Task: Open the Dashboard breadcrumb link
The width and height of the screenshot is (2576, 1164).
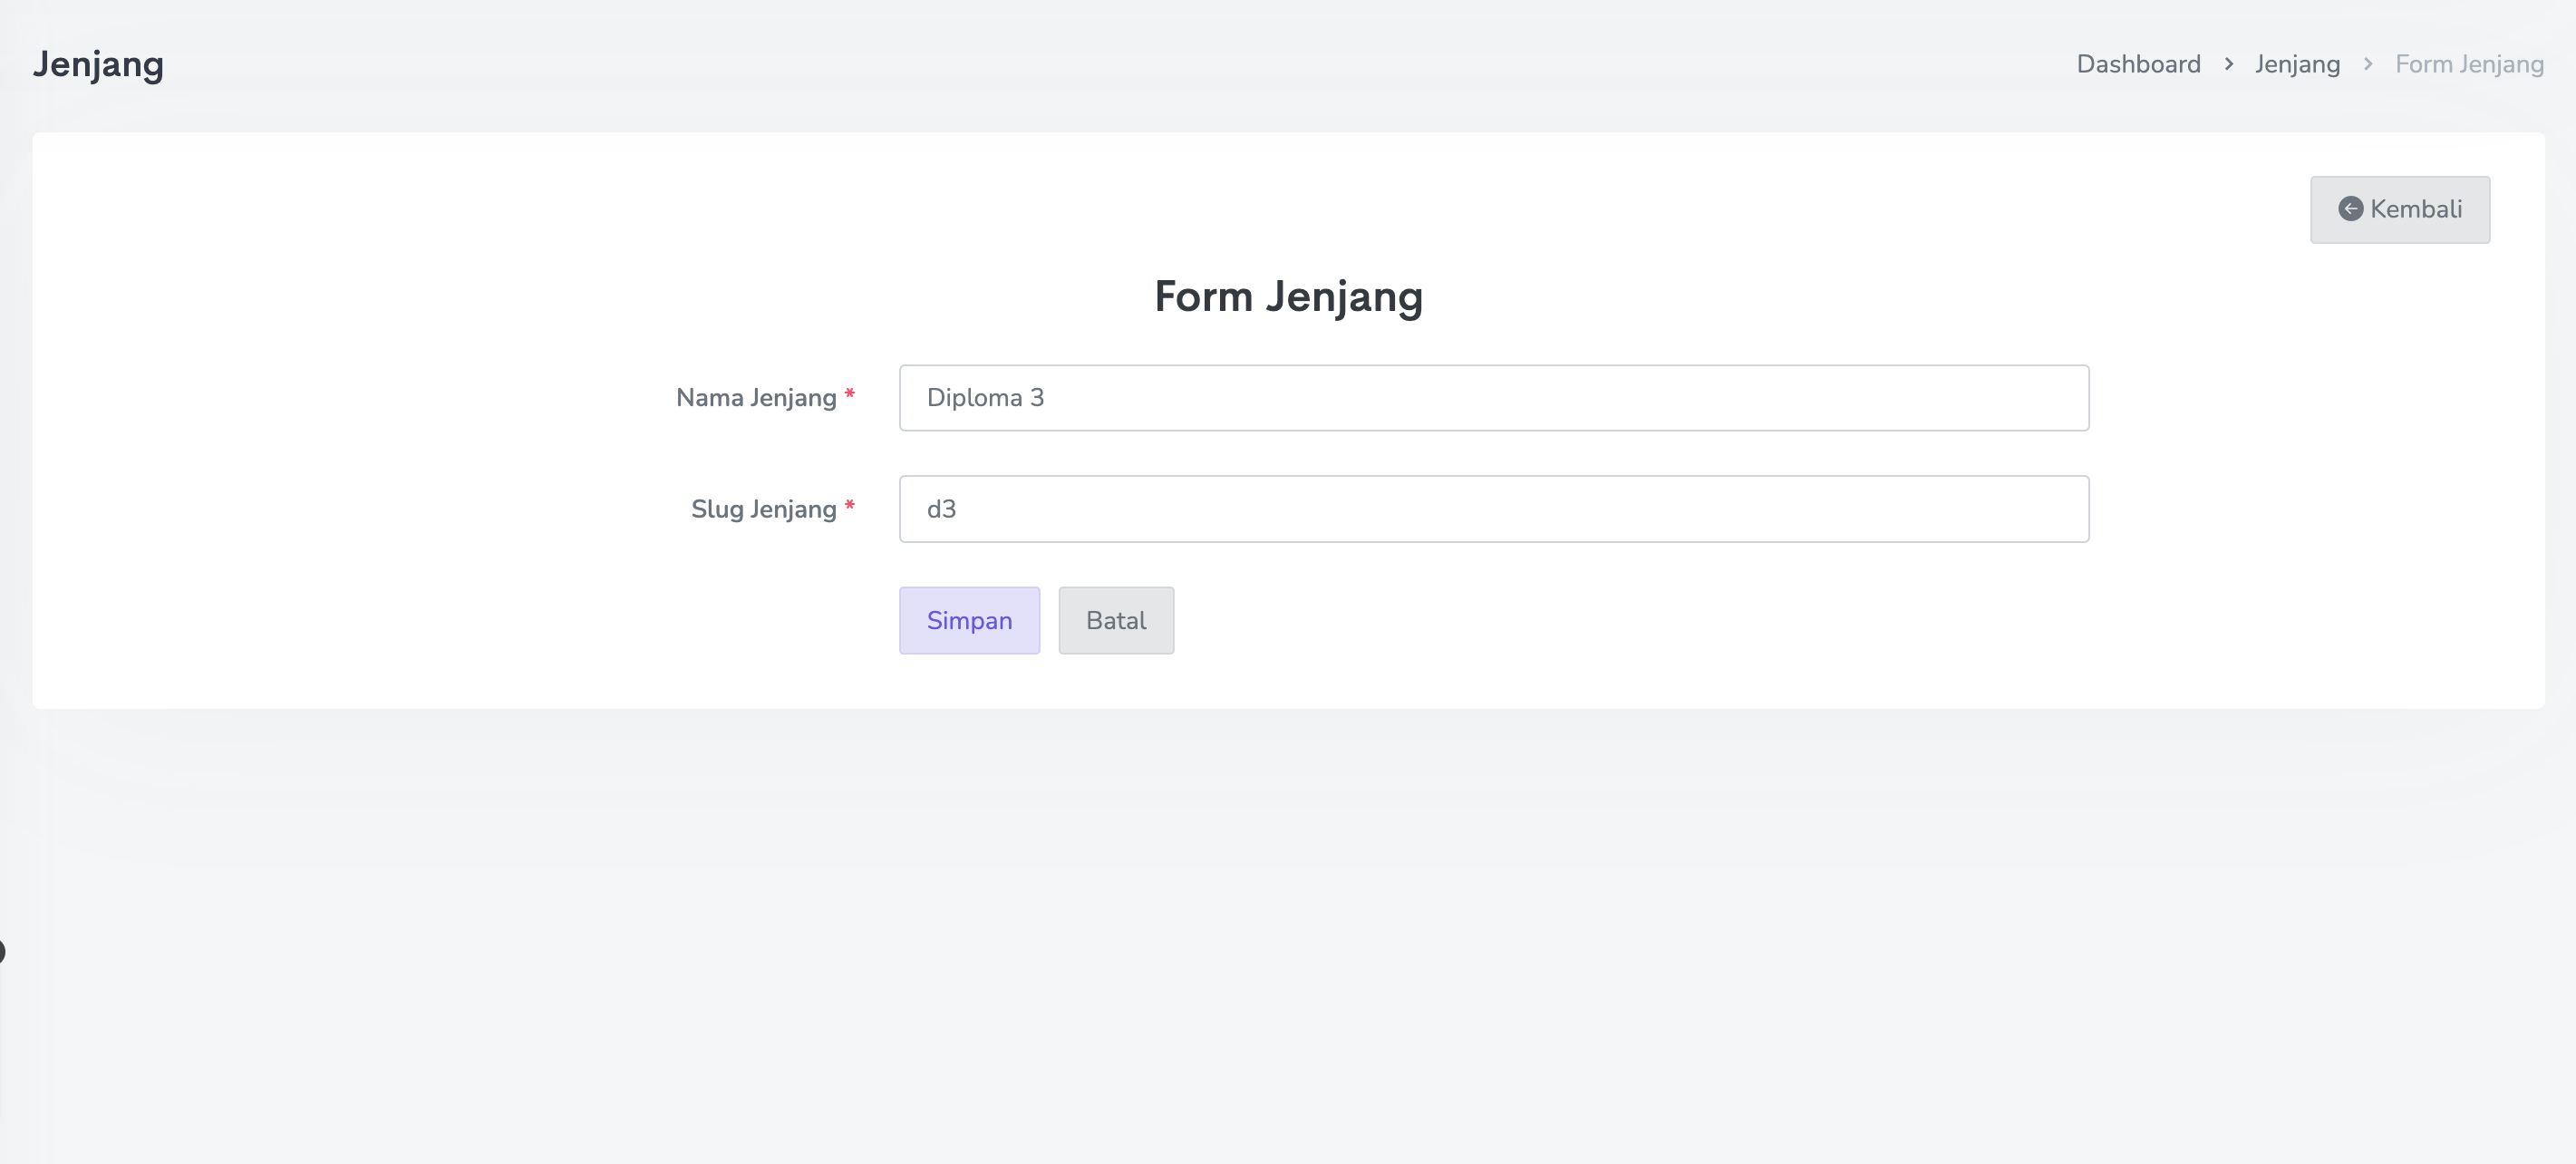Action: pyautogui.click(x=2138, y=64)
